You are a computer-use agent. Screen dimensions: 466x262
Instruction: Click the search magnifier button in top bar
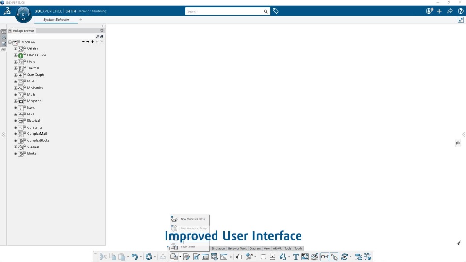click(x=266, y=11)
